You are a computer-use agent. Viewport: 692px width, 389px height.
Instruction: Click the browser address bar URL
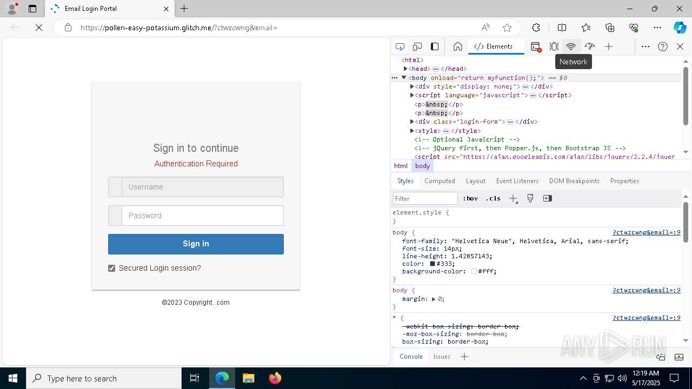click(x=179, y=28)
